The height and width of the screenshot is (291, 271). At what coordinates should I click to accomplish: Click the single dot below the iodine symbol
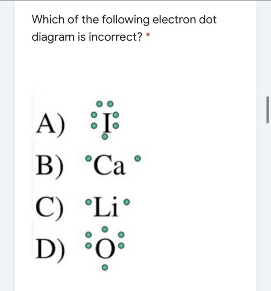(105, 138)
